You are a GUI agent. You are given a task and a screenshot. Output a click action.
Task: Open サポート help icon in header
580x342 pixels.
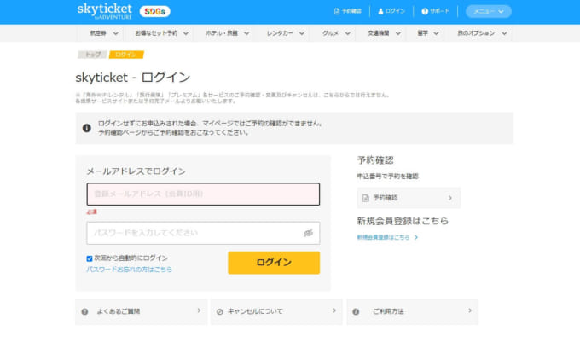pyautogui.click(x=425, y=11)
